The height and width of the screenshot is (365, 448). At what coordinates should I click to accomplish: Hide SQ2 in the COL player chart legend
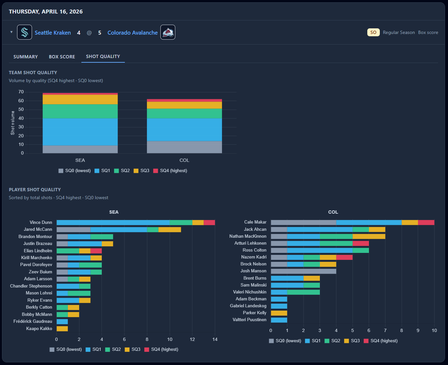332,341
